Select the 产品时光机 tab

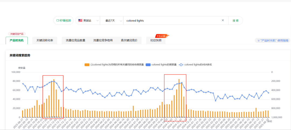tap(17, 40)
